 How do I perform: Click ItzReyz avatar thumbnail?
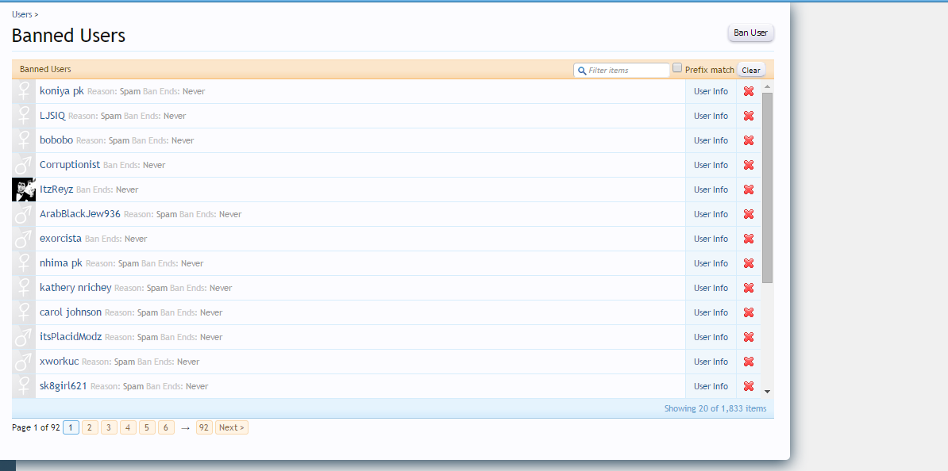(x=24, y=190)
